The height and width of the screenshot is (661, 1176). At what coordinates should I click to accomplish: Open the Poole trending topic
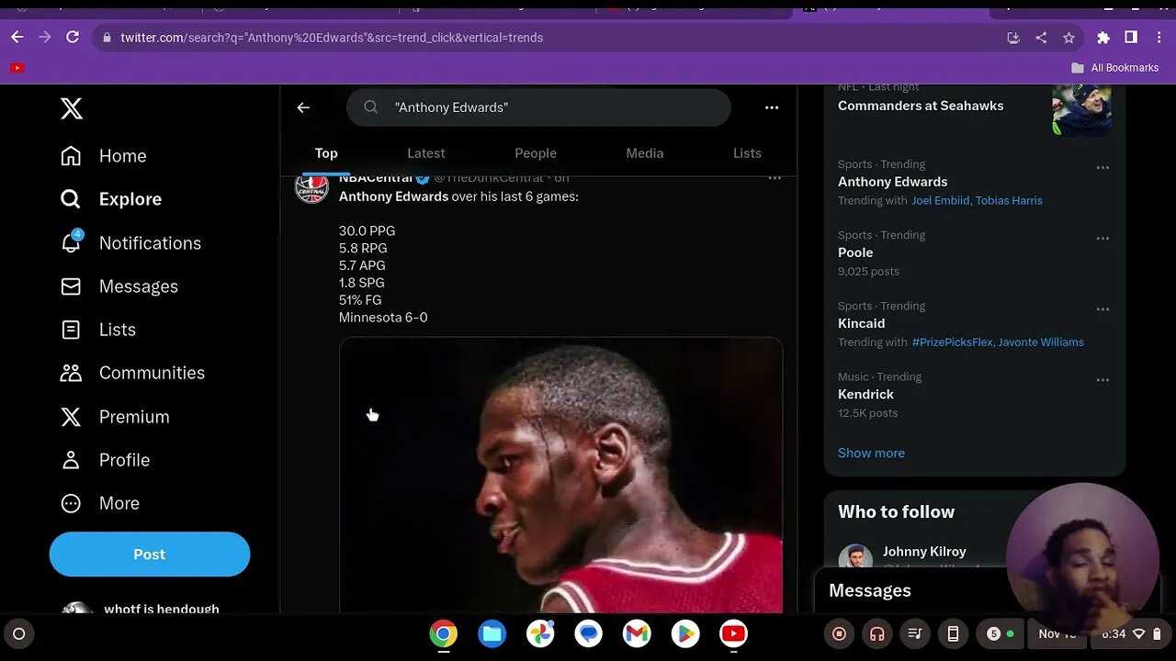click(855, 252)
